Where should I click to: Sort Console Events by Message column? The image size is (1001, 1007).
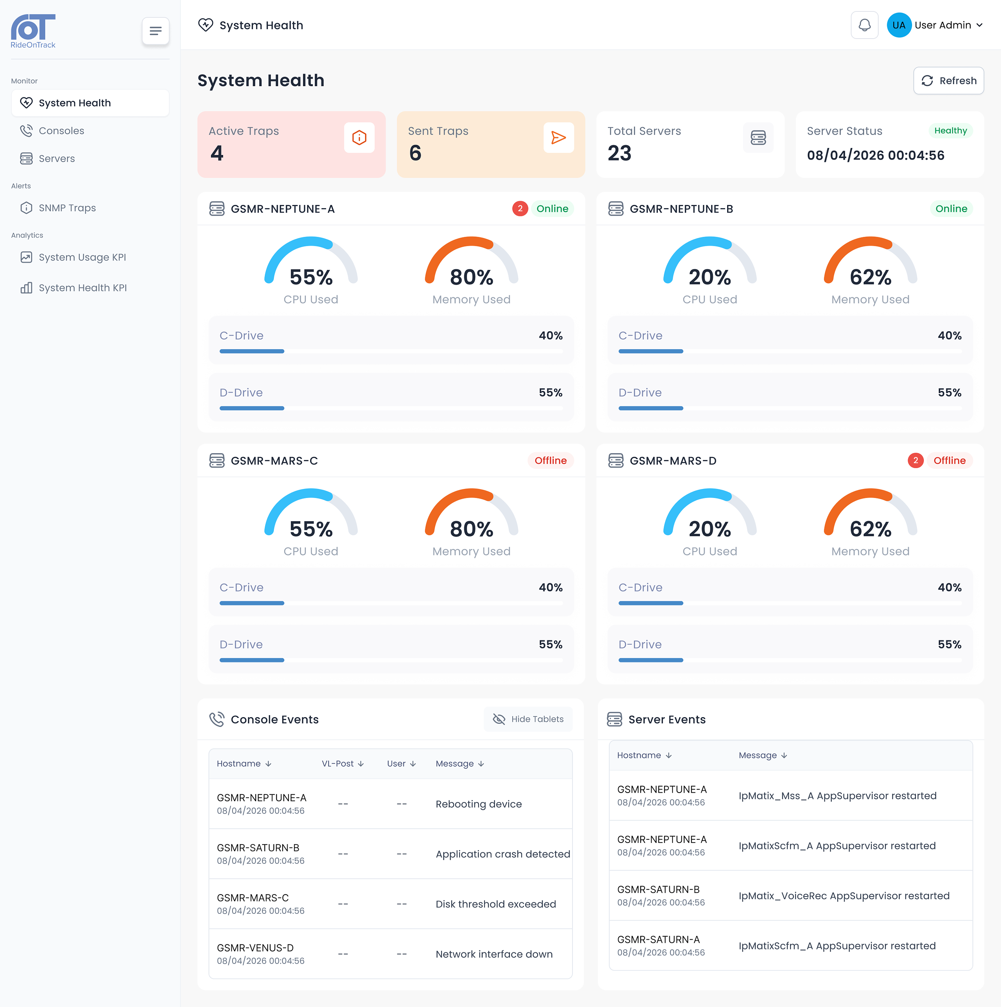[460, 764]
